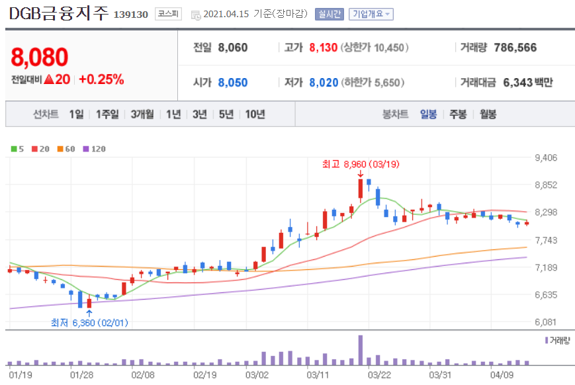Click the 03/22 date axis label
Viewport: 575px width, 385px height.
(379, 375)
